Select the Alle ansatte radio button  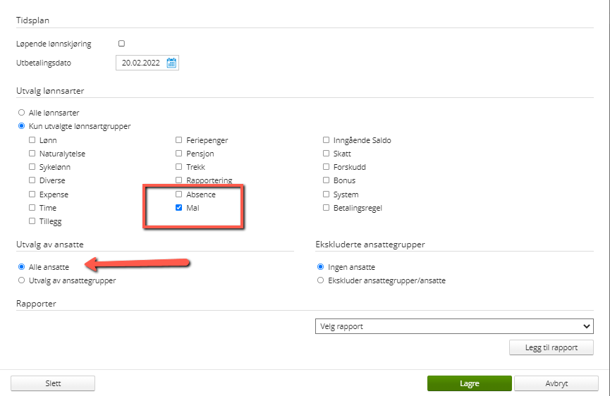22,267
